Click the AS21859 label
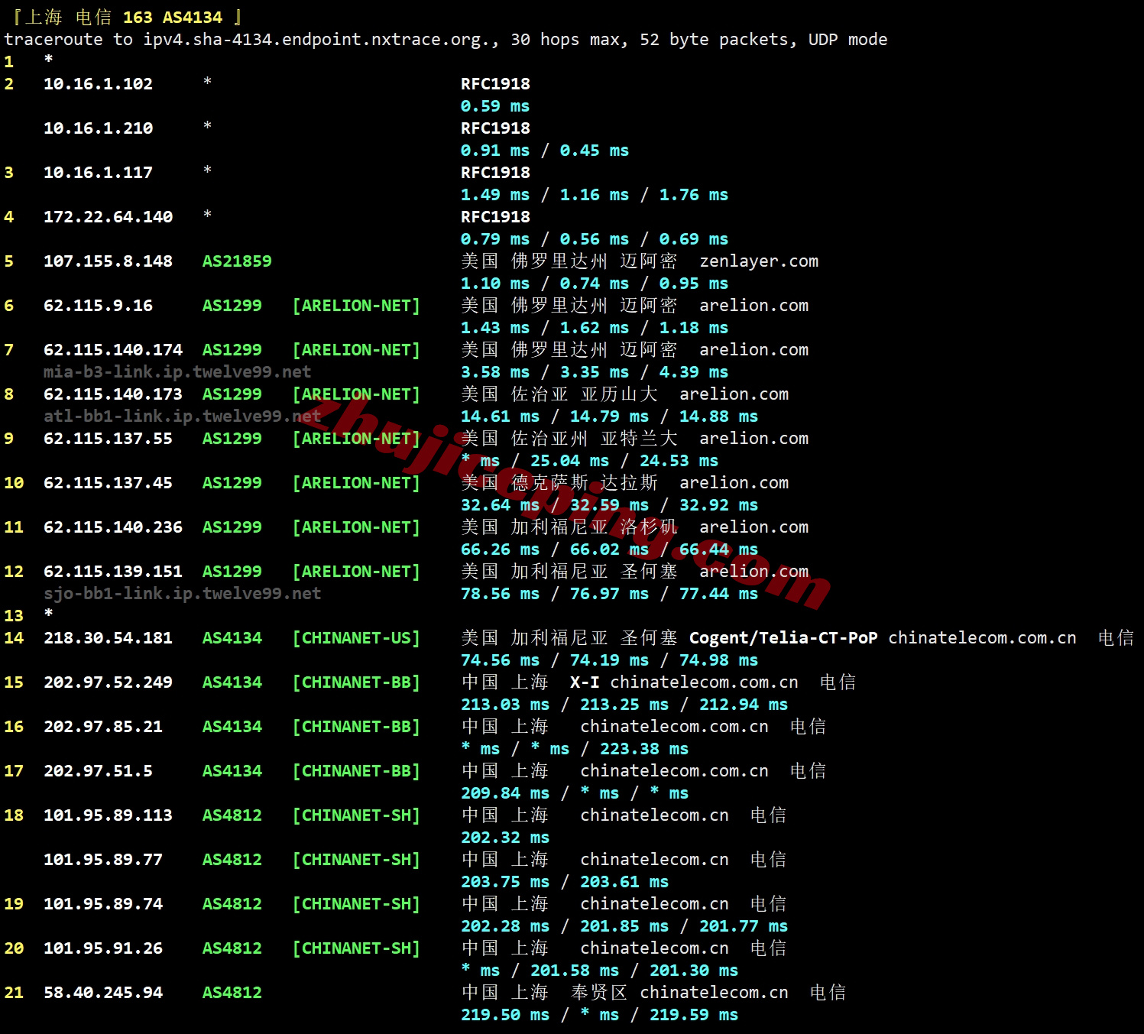Viewport: 1144px width, 1034px height. coord(237,261)
